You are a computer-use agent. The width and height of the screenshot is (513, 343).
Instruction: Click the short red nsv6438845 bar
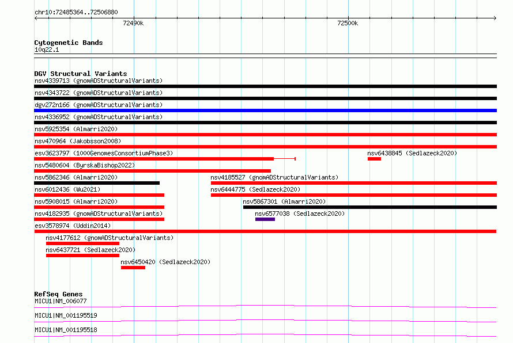tap(374, 159)
